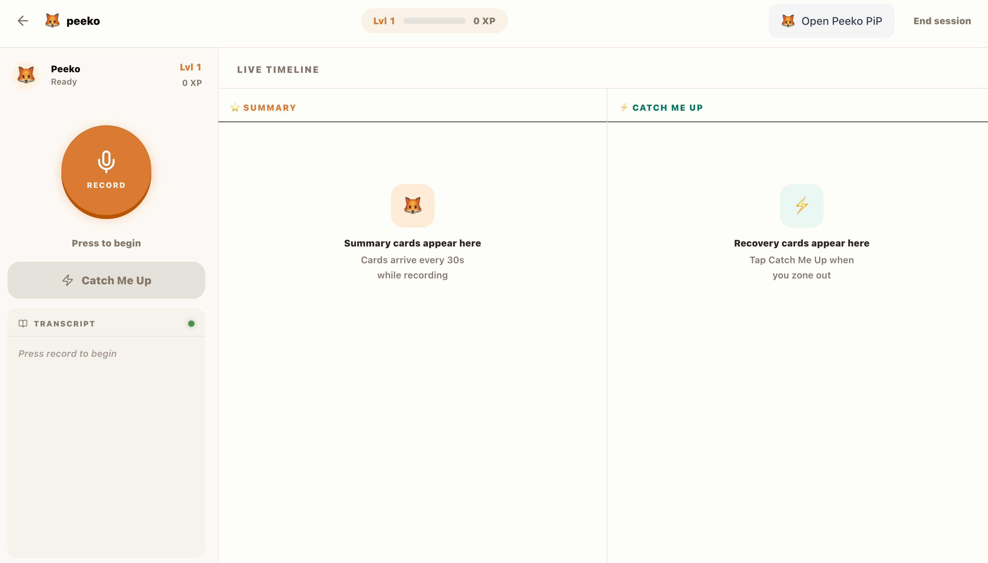Image resolution: width=988 pixels, height=563 pixels.
Task: End the current session
Action: (x=941, y=21)
